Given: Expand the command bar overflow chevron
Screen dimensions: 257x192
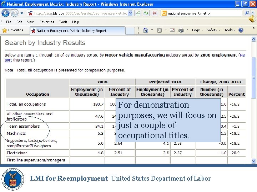Looking at the screenshot, I should 254,28.
